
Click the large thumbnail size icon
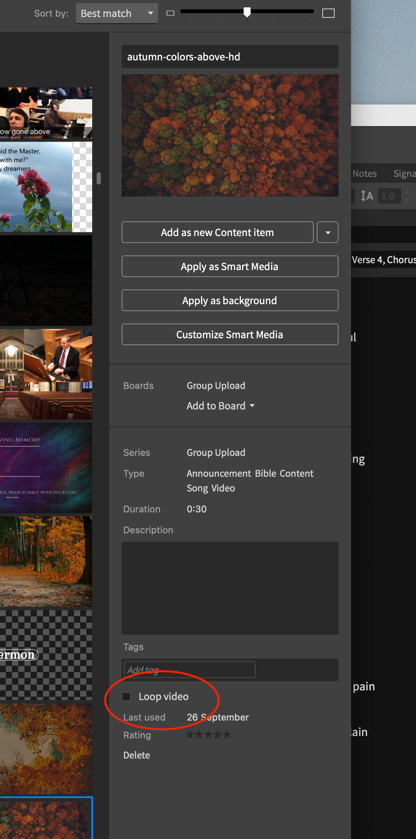tap(328, 14)
